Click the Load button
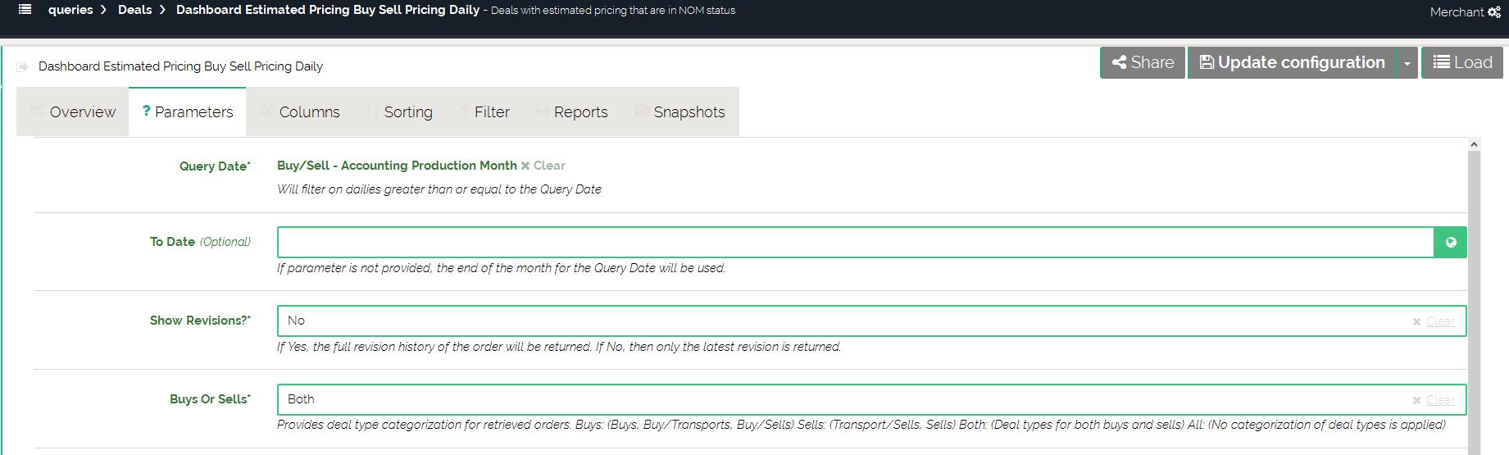Viewport: 1509px width, 455px height. [1462, 62]
